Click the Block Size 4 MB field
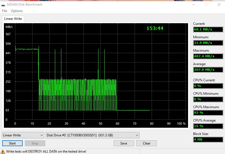The image size is (225, 154). pos(208,139)
